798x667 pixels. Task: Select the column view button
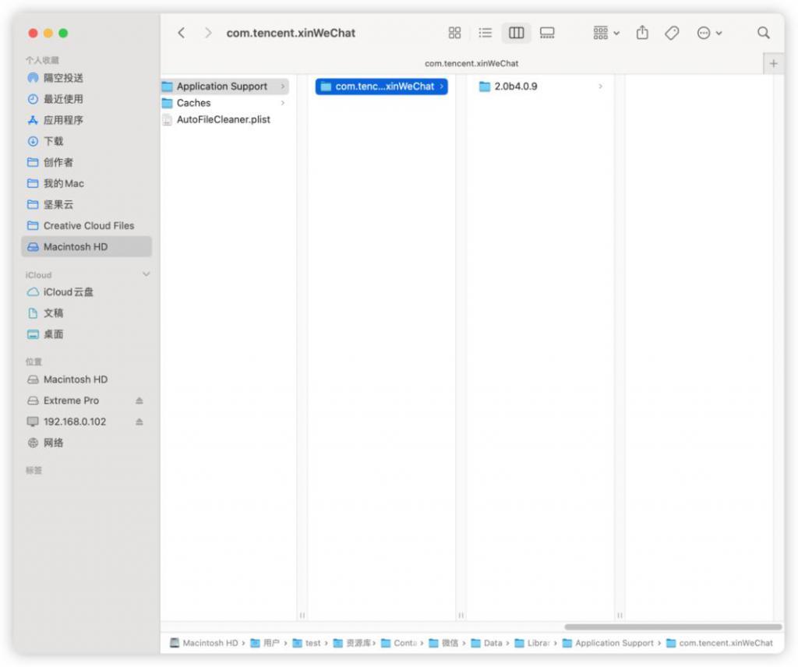[x=516, y=33]
